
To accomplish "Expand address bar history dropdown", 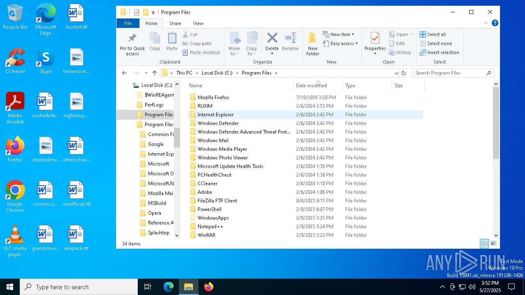I will coord(396,73).
